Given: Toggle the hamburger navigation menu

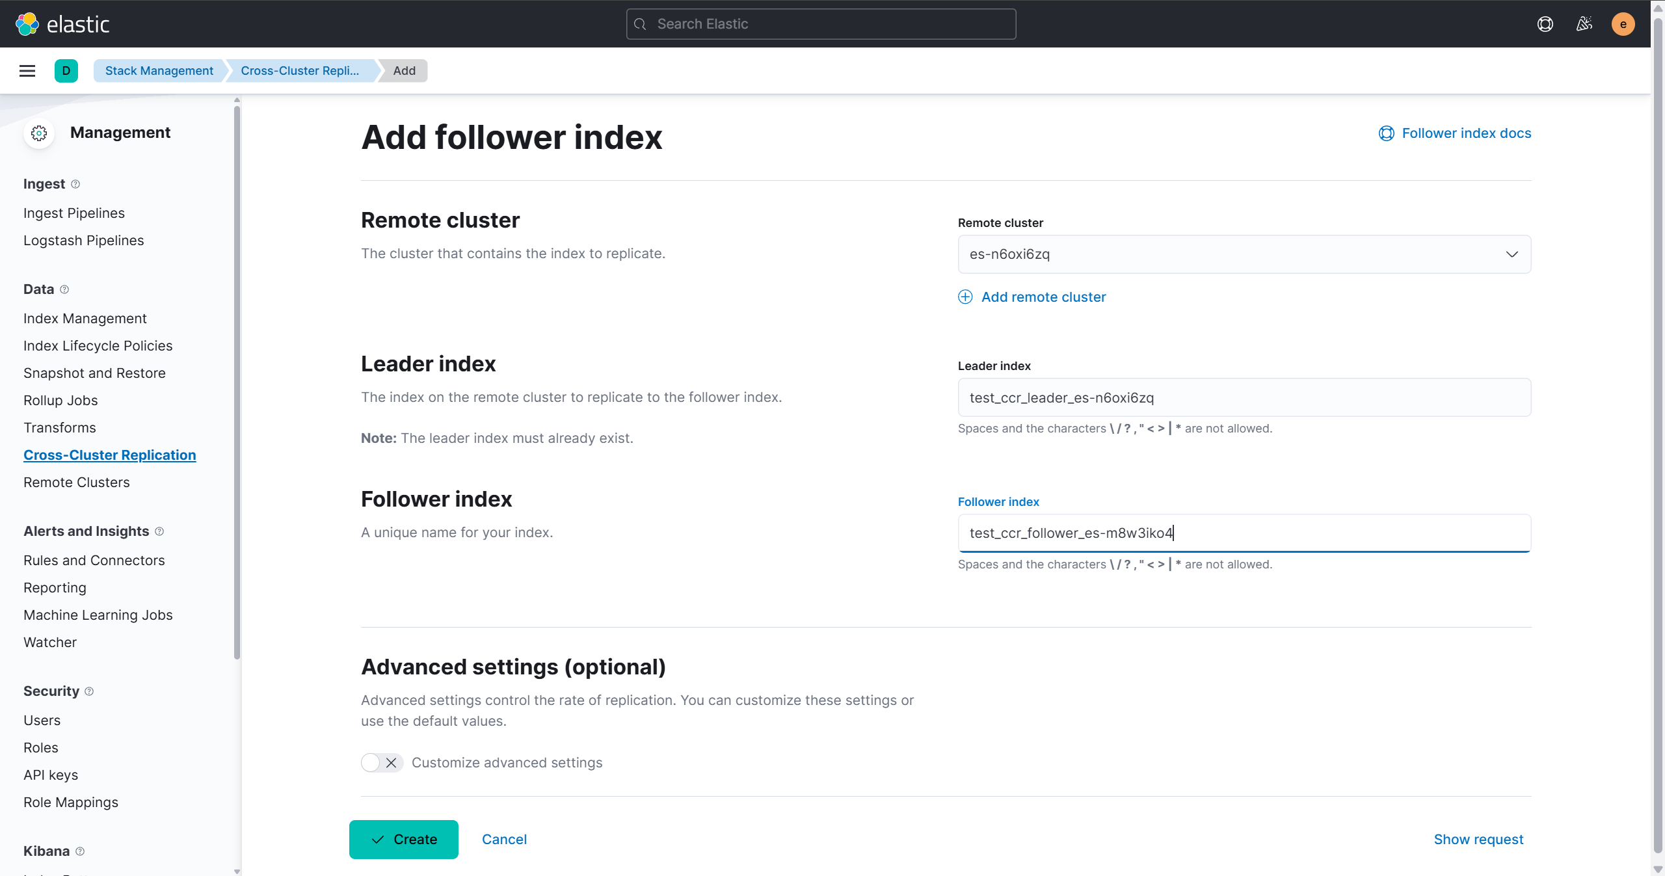Looking at the screenshot, I should click(27, 71).
